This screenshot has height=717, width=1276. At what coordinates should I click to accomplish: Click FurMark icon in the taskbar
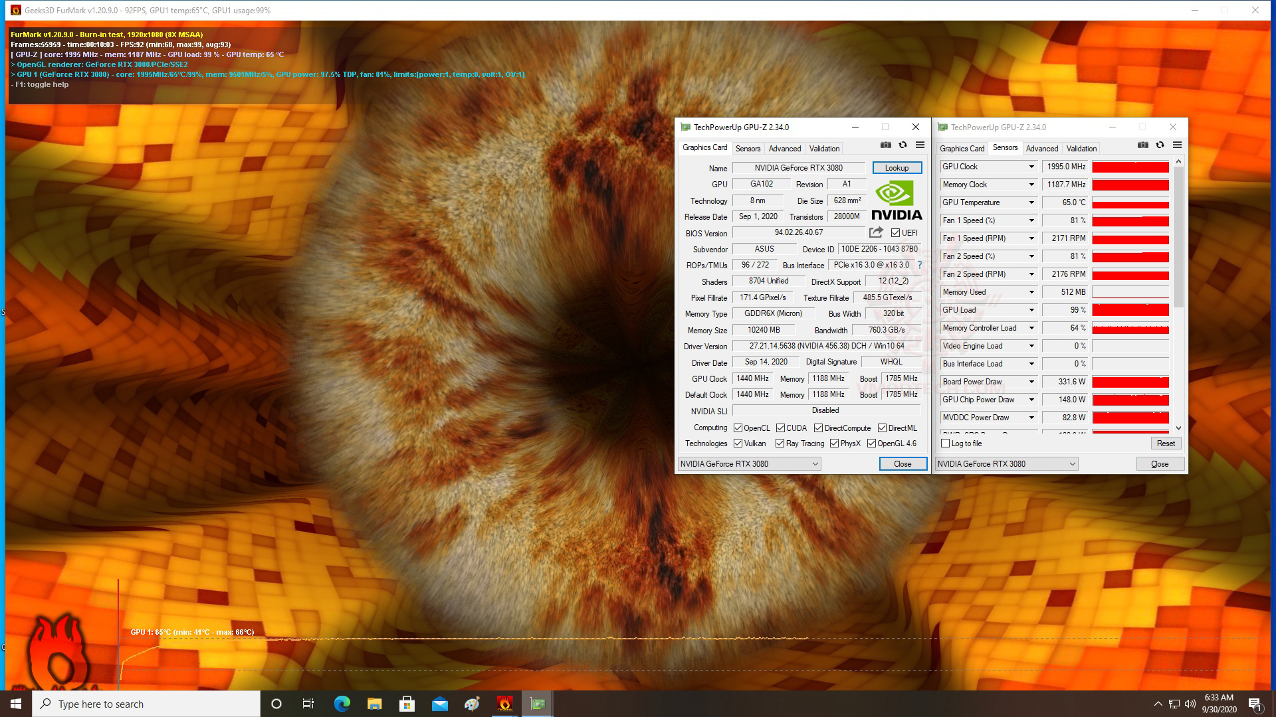(504, 704)
